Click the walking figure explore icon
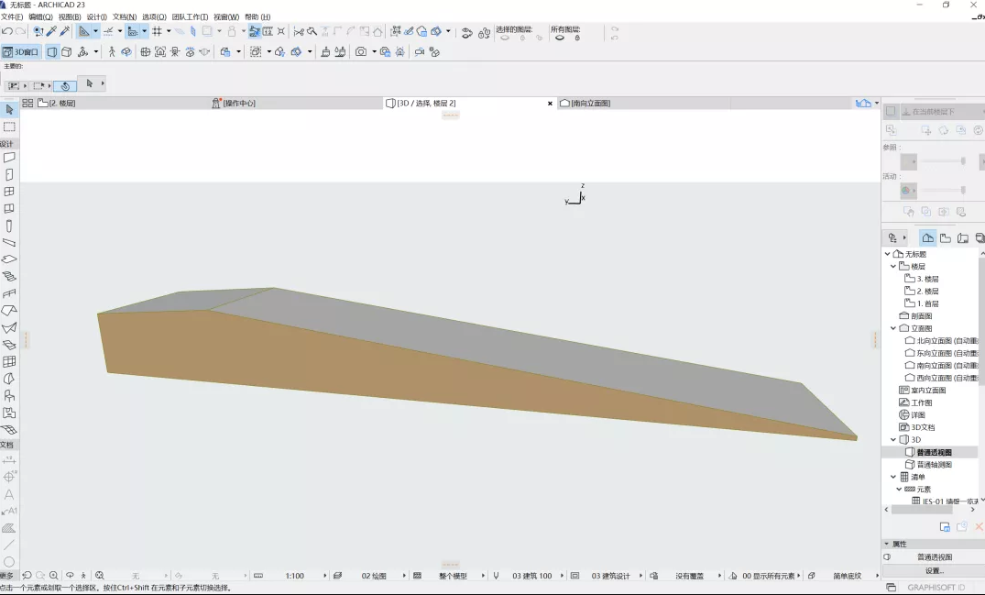 [x=113, y=52]
